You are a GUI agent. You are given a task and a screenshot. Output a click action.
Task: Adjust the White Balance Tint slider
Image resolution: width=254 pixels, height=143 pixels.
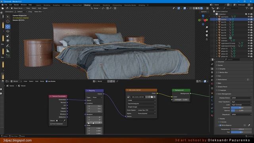242,132
